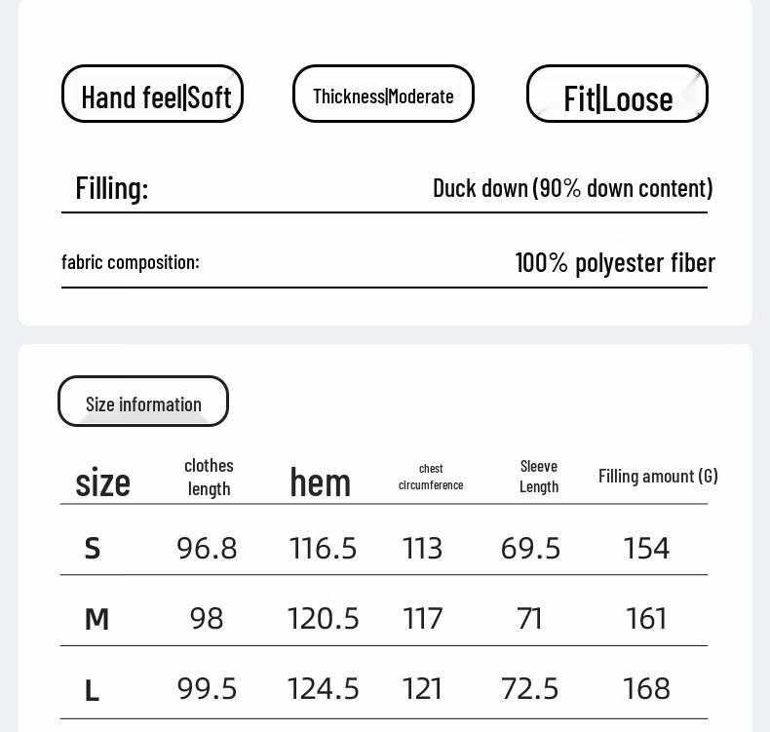Viewport: 770px width, 732px height.
Task: Click the 72.5 sleeve length value
Action: pos(529,689)
